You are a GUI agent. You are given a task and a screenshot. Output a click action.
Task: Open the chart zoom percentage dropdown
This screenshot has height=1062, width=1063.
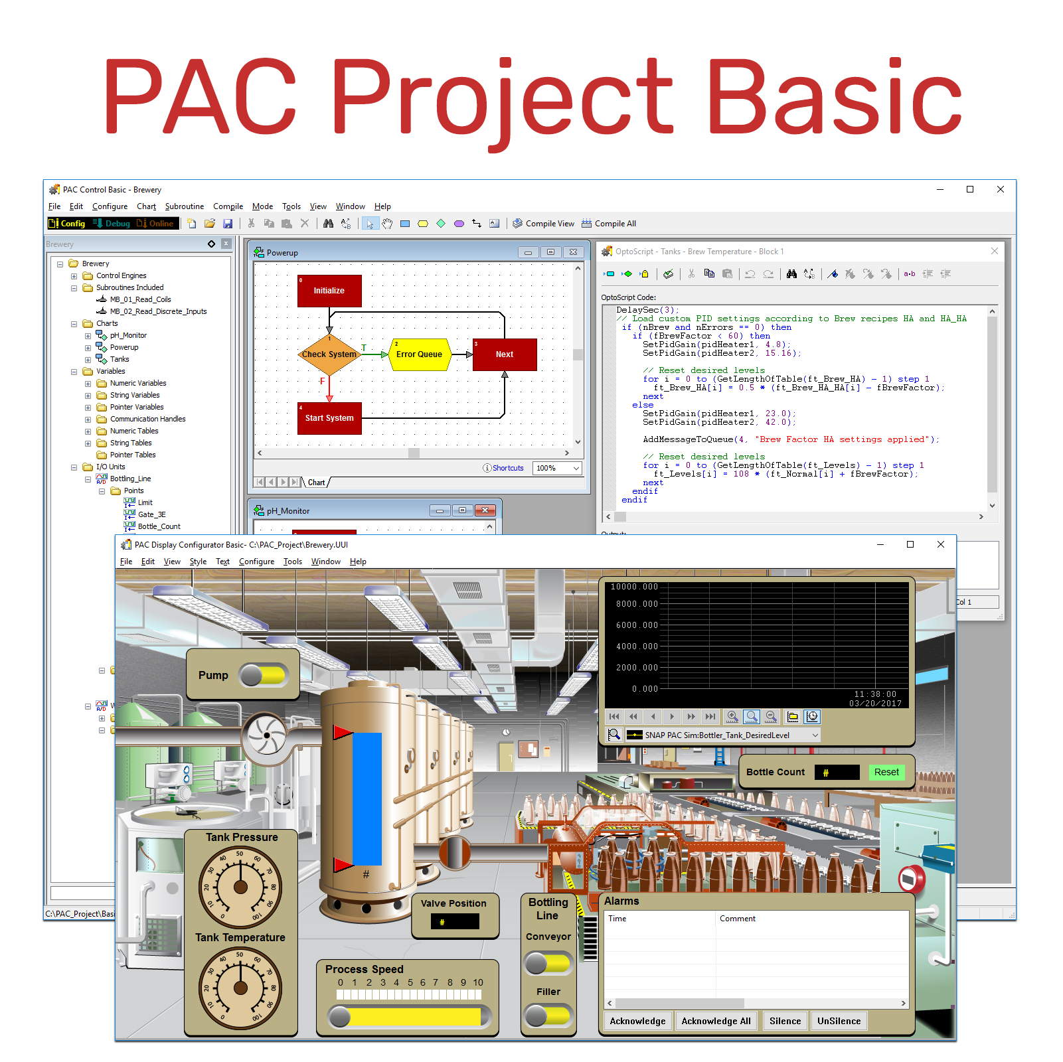[576, 468]
